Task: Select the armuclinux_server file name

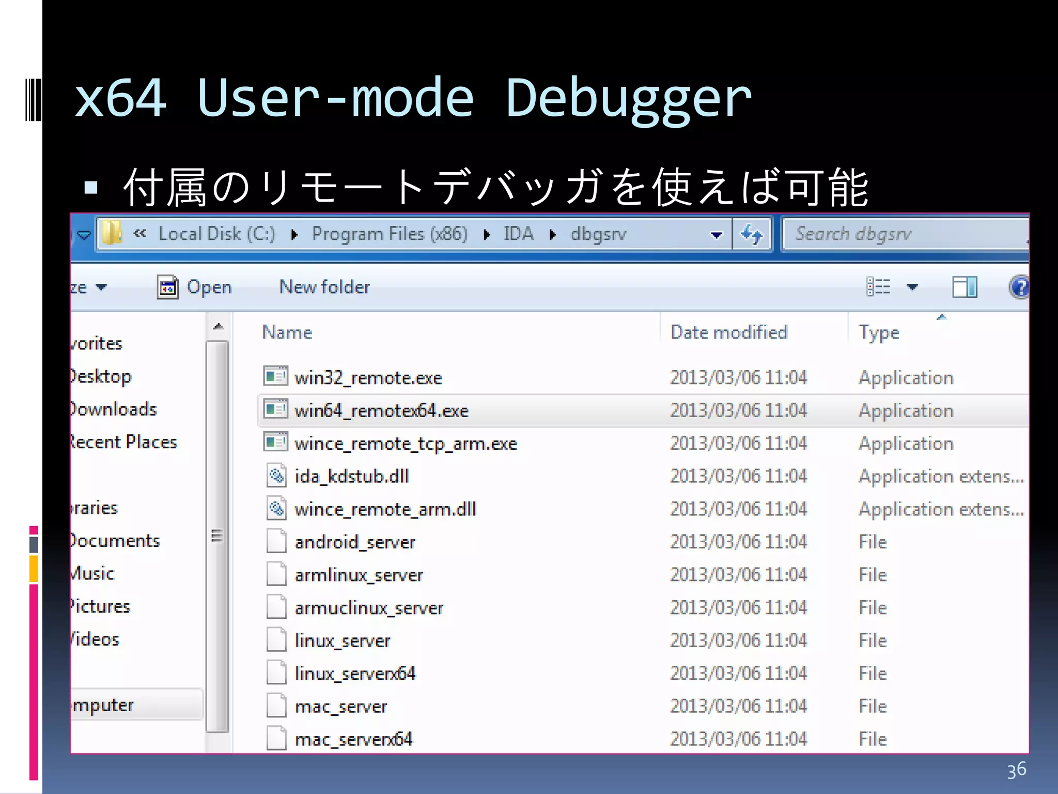Action: [x=369, y=608]
